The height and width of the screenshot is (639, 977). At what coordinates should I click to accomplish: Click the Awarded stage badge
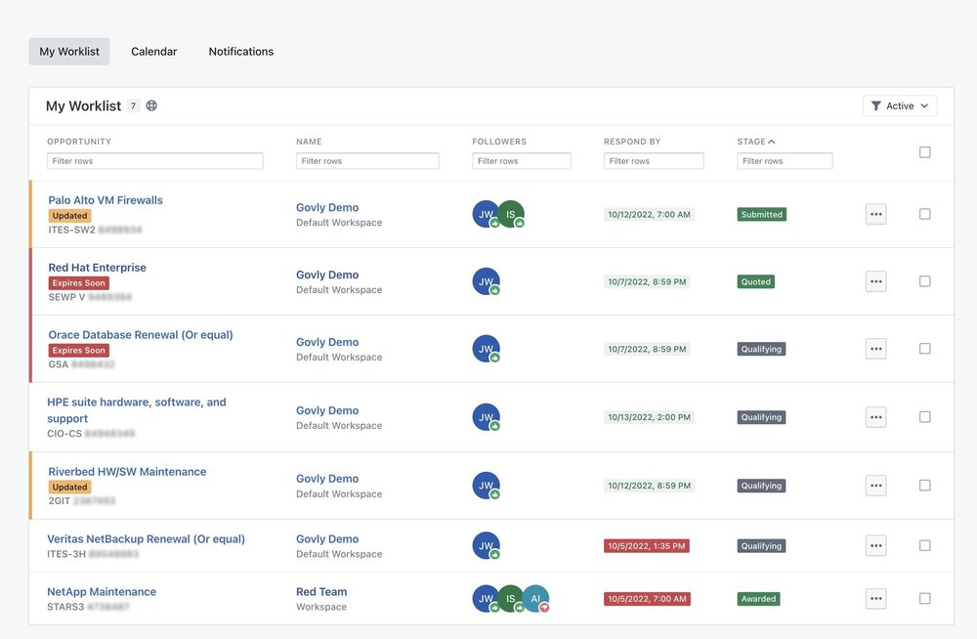pos(758,599)
